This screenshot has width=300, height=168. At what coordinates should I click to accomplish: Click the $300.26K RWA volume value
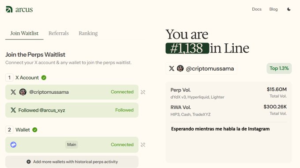pos(275,107)
